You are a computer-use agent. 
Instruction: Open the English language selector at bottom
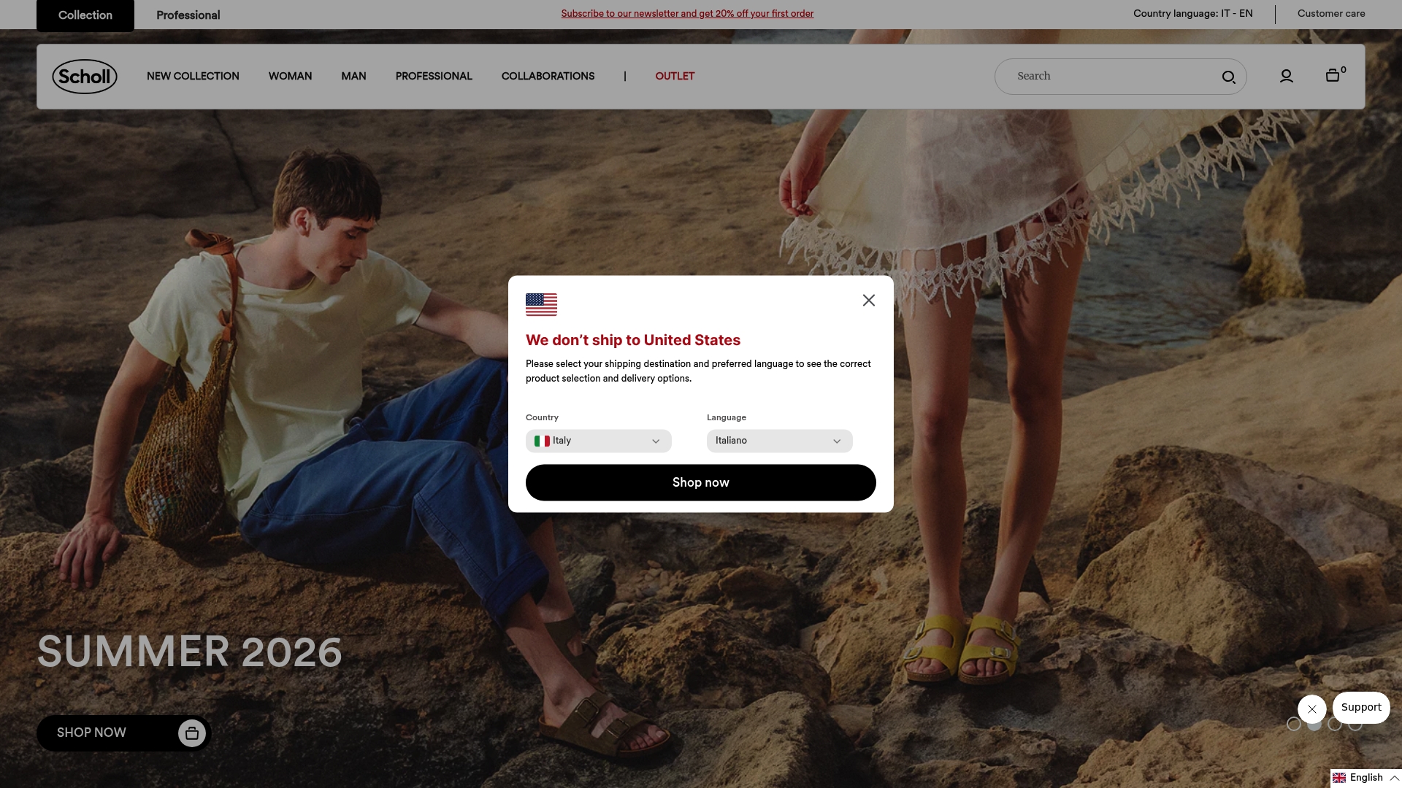click(1365, 778)
